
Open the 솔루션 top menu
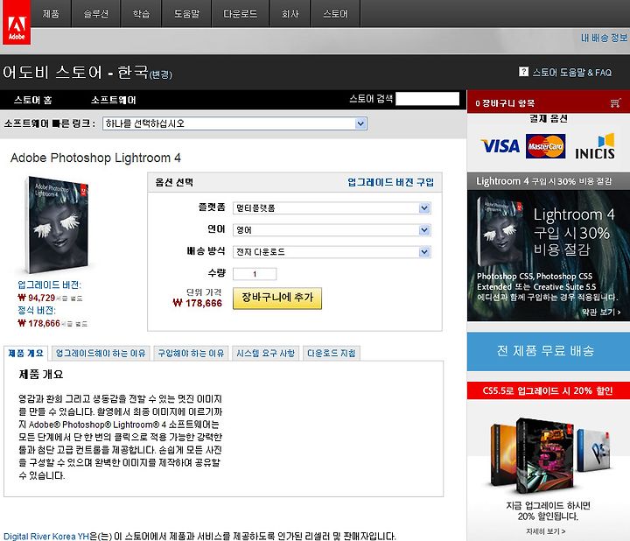point(96,14)
